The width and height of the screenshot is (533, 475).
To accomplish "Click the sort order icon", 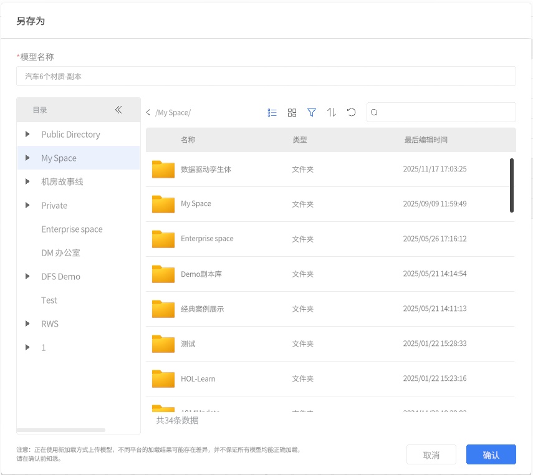I will [x=332, y=113].
